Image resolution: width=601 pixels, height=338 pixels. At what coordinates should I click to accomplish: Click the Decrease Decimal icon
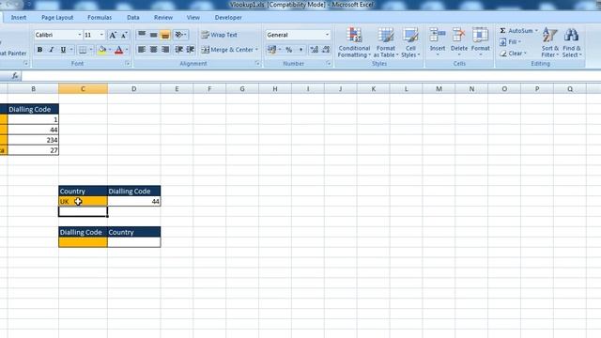[326, 50]
